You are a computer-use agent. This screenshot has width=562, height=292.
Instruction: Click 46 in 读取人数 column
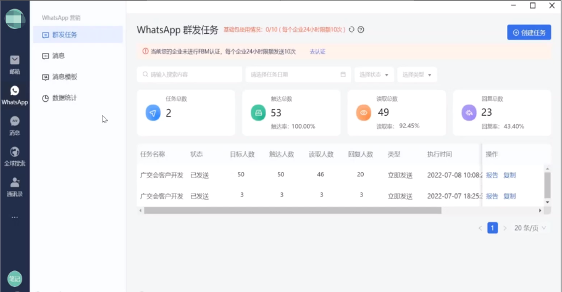[x=321, y=174]
